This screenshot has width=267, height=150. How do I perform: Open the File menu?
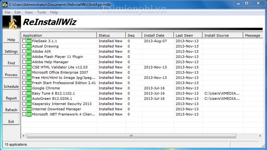coord(8,12)
